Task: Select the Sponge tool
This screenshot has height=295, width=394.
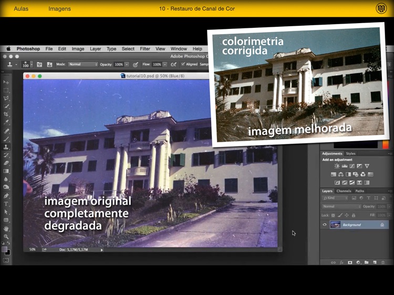Action: point(6,187)
